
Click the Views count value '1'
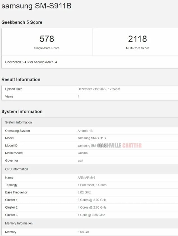point(79,97)
